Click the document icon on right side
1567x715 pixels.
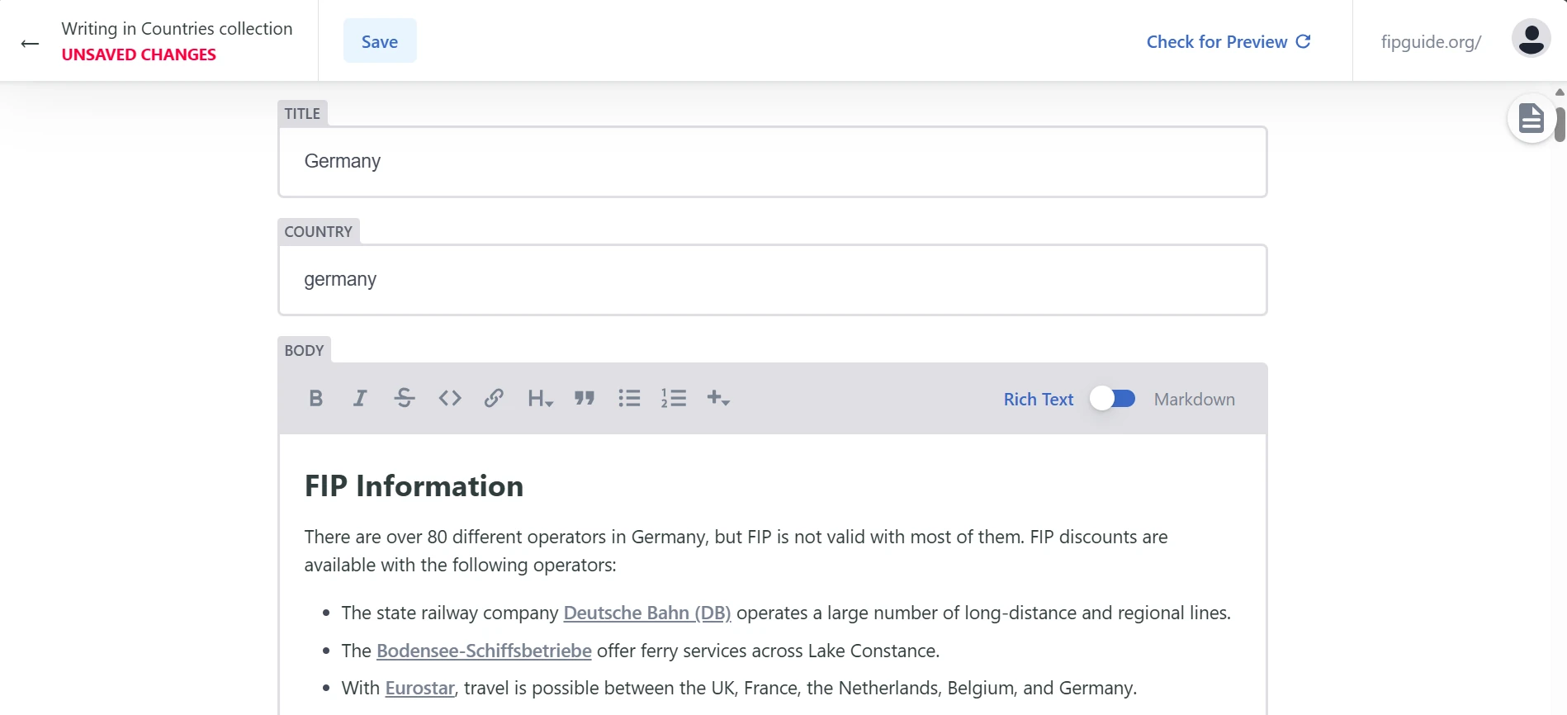point(1531,118)
